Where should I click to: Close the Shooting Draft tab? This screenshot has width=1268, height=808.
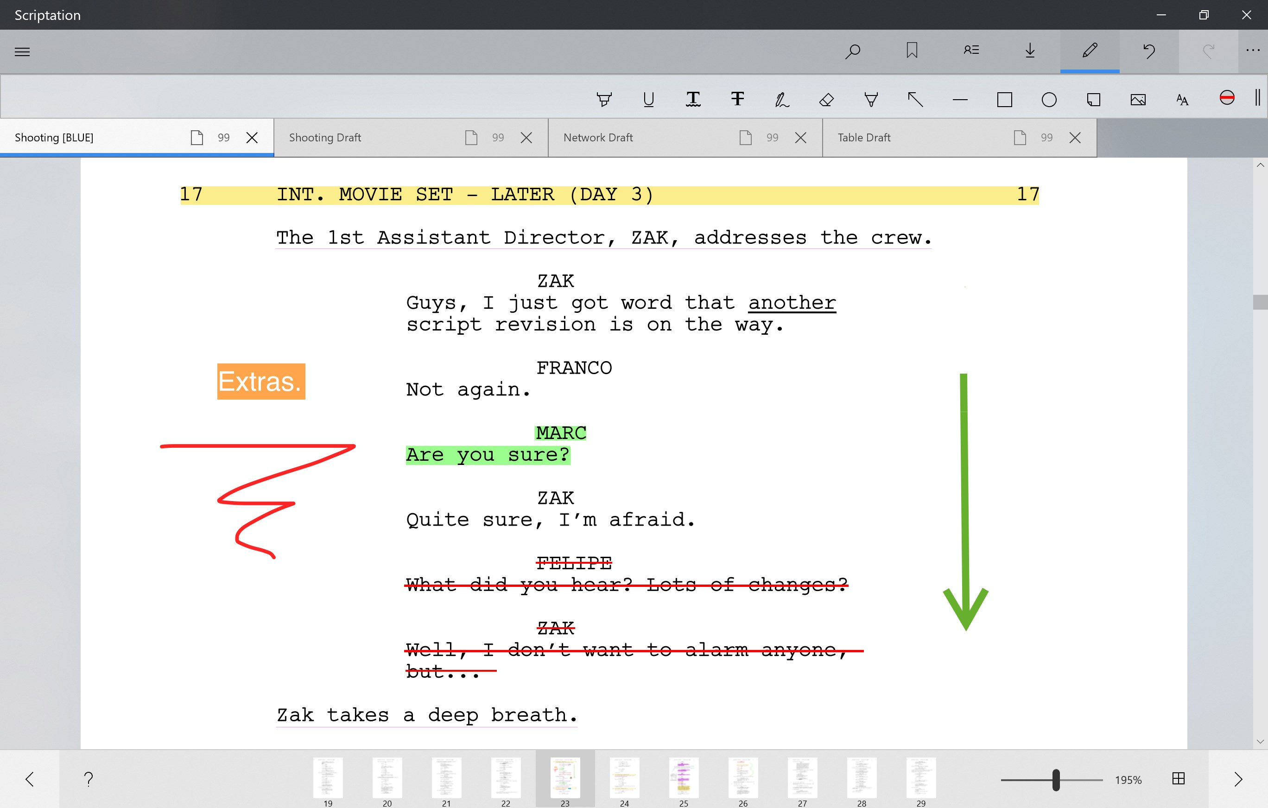pos(526,138)
